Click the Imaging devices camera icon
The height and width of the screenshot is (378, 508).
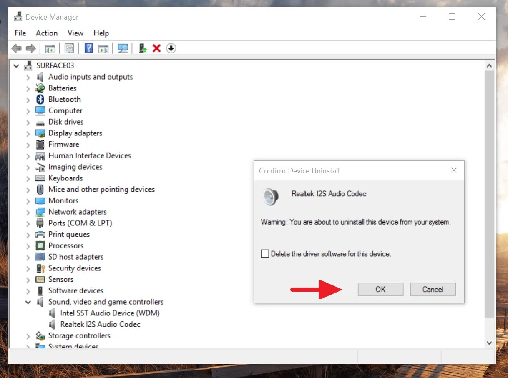[40, 167]
